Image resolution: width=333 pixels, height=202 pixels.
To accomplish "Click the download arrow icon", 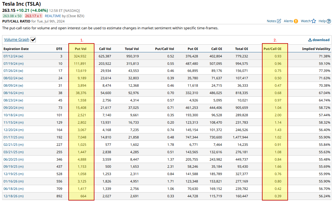I will (310, 40).
